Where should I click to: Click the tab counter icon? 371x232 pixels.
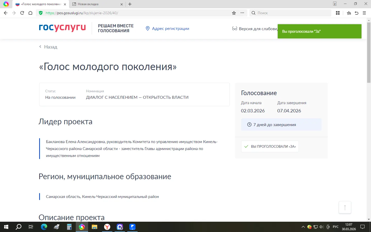tap(335, 4)
